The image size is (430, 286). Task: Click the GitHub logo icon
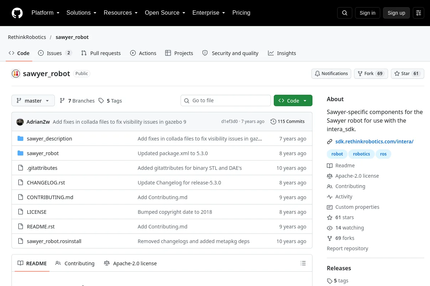click(x=17, y=13)
